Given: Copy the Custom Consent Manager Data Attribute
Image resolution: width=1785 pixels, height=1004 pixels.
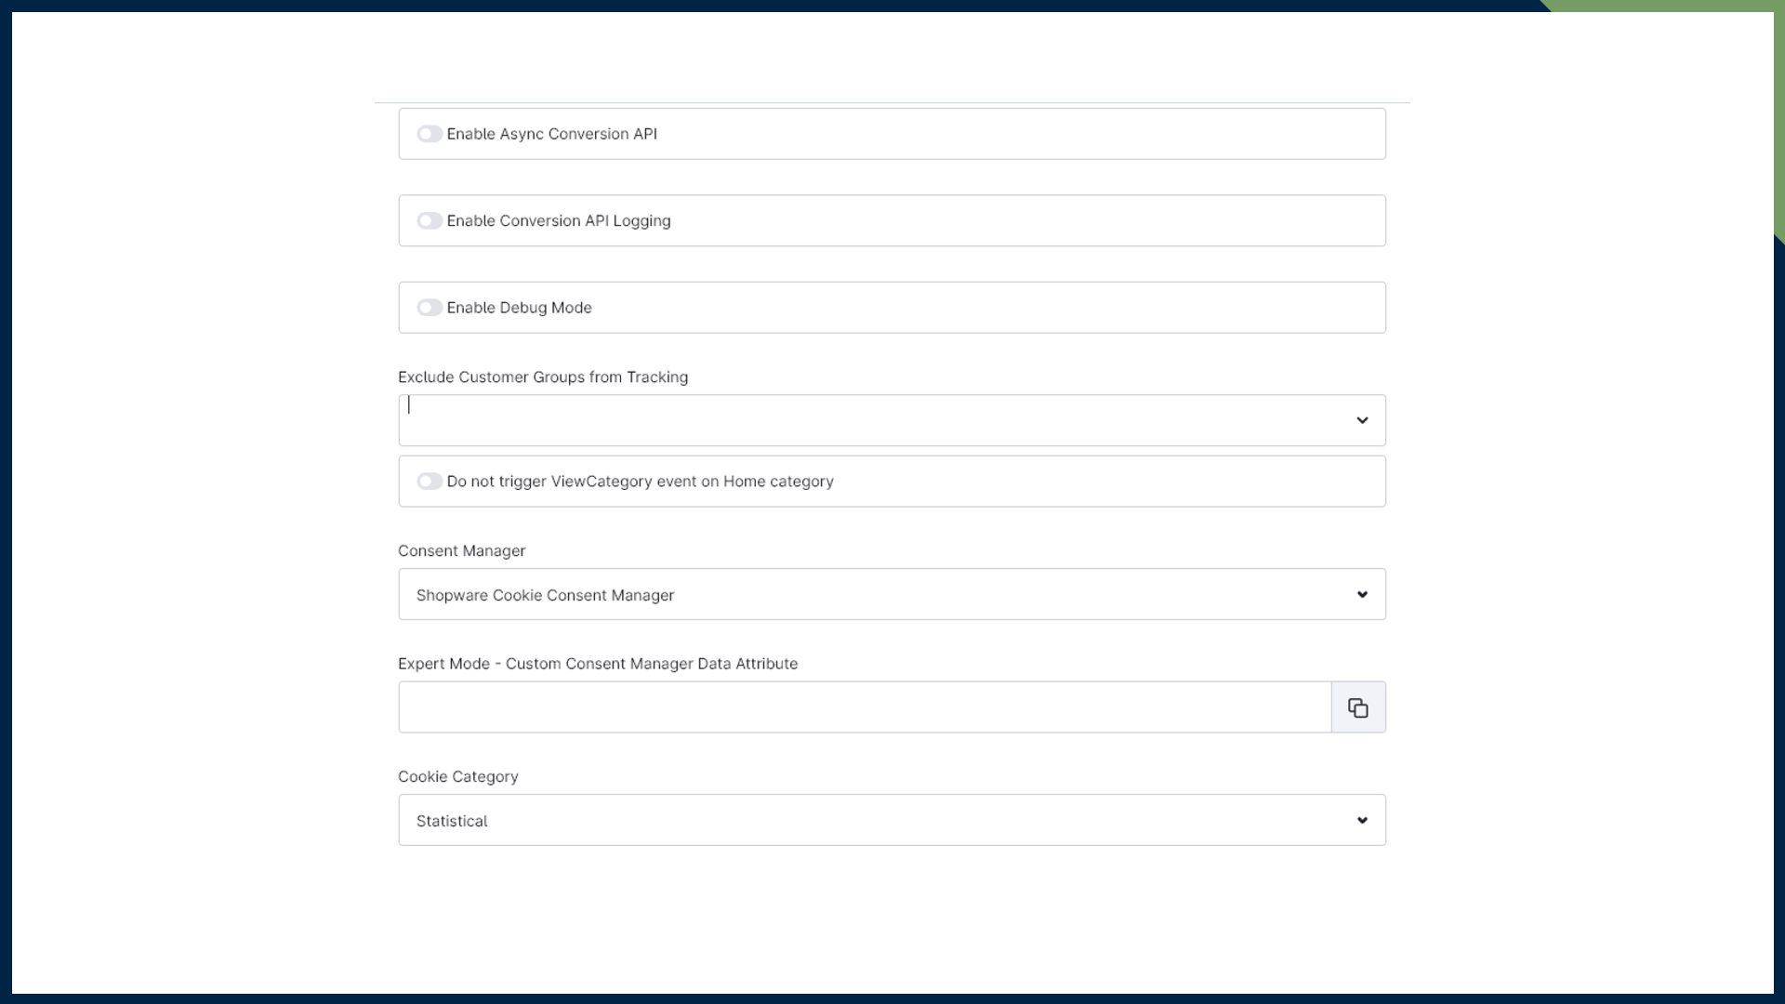Looking at the screenshot, I should click(1357, 707).
